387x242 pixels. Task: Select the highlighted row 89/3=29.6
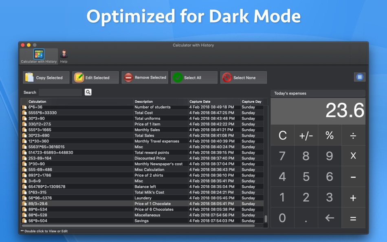pos(143,203)
